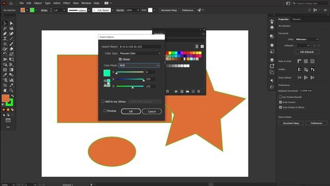
Task: Click Cancel in Swatch Options
Action: [152, 112]
